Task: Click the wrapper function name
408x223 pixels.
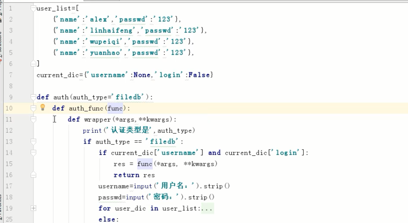Action: (98, 120)
